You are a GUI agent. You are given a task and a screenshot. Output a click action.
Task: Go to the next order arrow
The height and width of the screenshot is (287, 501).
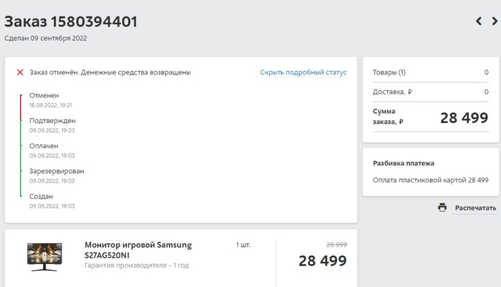(x=494, y=21)
